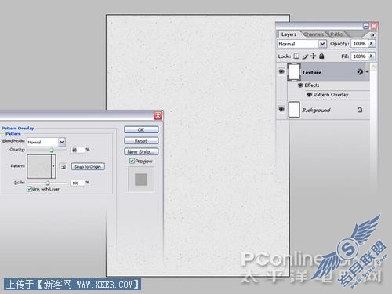392x294 pixels.
Task: Switch to the Paths tab
Action: (336, 34)
